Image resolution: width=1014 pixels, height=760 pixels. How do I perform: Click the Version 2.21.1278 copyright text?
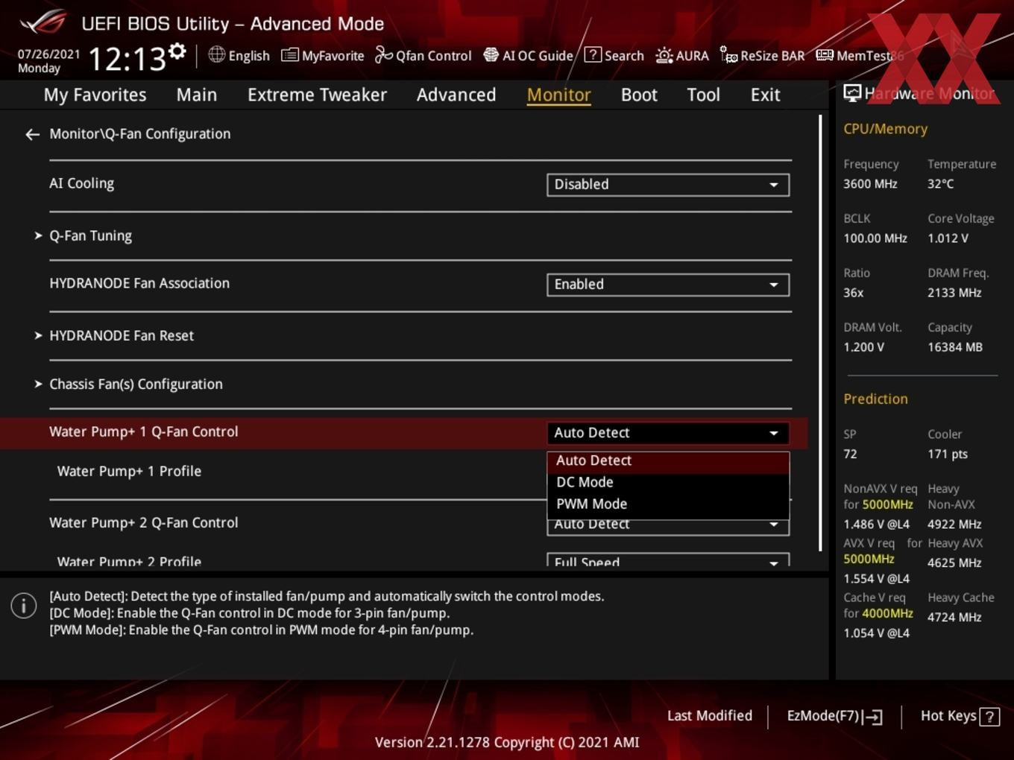coord(507,743)
